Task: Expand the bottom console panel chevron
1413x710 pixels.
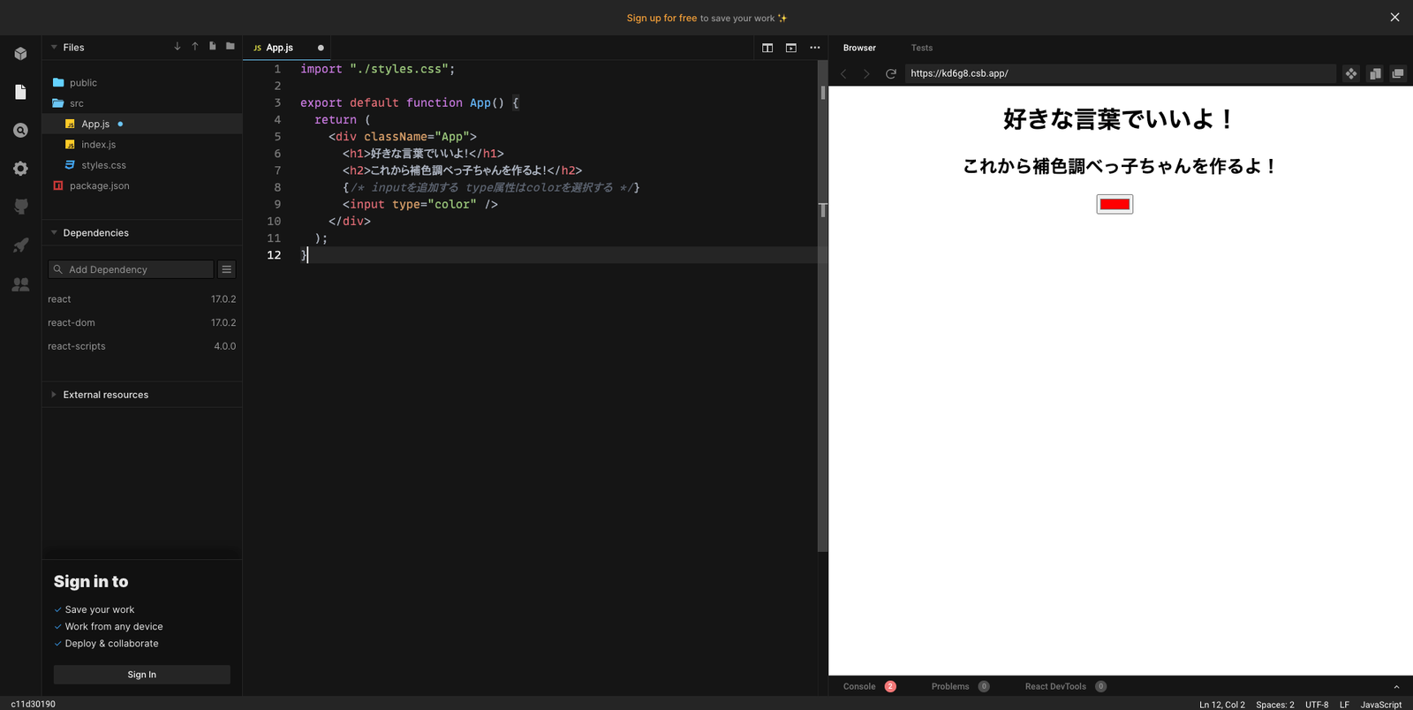Action: tap(1396, 687)
